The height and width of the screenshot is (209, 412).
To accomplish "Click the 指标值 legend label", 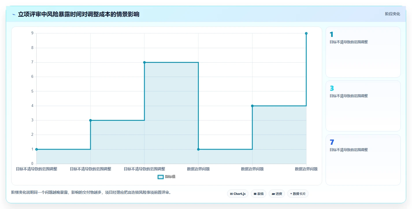I will (x=170, y=177).
